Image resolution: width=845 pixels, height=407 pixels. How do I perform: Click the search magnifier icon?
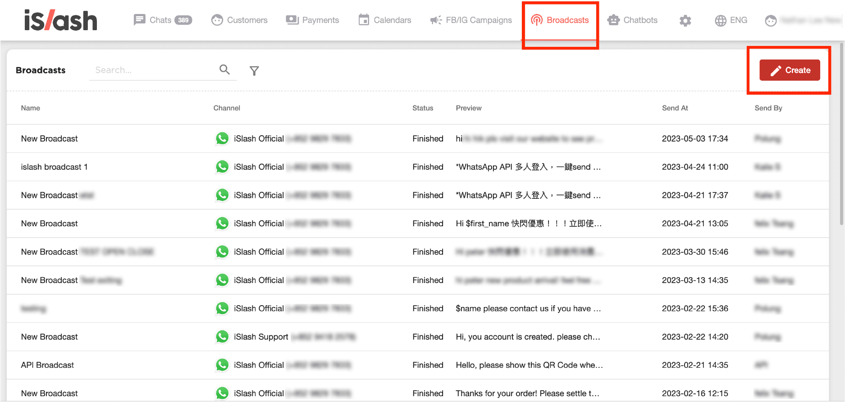tap(224, 69)
